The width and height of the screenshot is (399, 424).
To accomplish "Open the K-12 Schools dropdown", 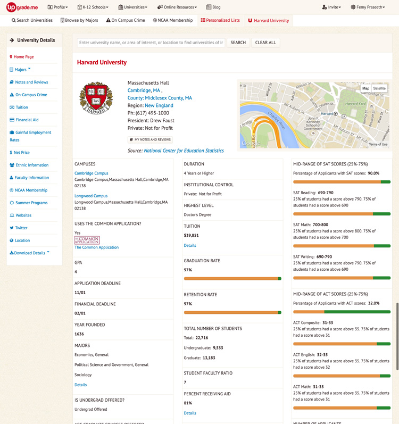I will [93, 7].
